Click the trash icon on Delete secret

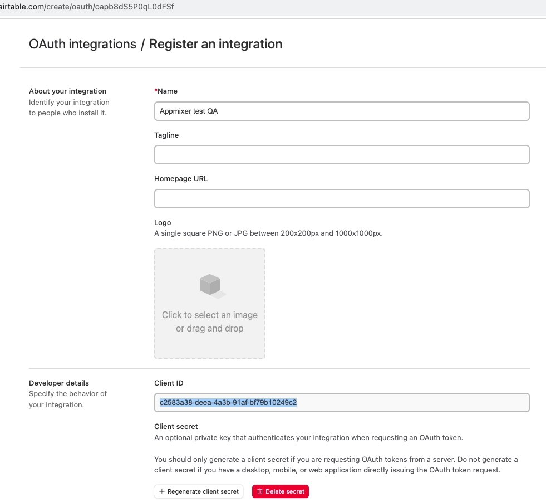(259, 491)
